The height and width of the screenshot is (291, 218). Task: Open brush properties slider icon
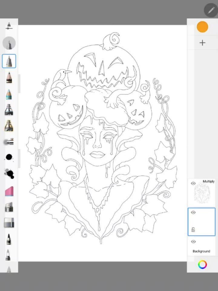coord(9,26)
